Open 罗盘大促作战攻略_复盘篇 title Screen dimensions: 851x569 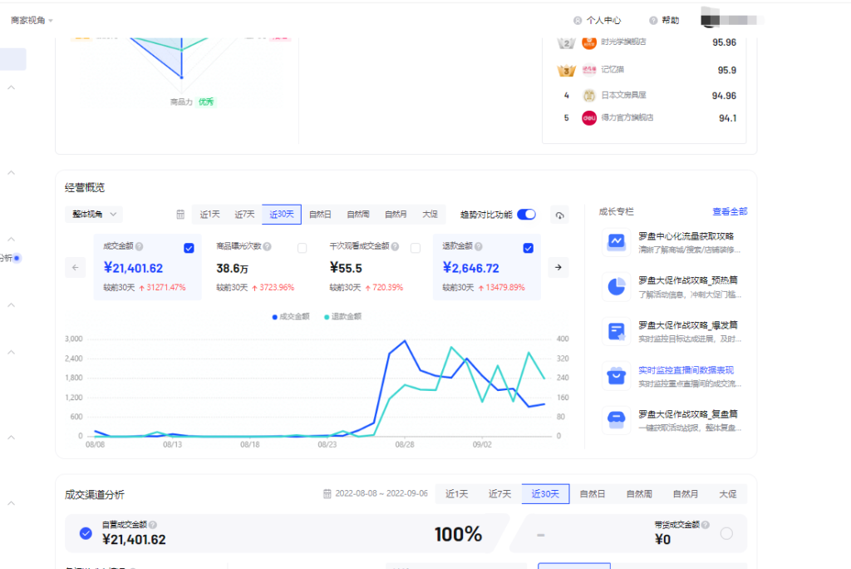[687, 414]
